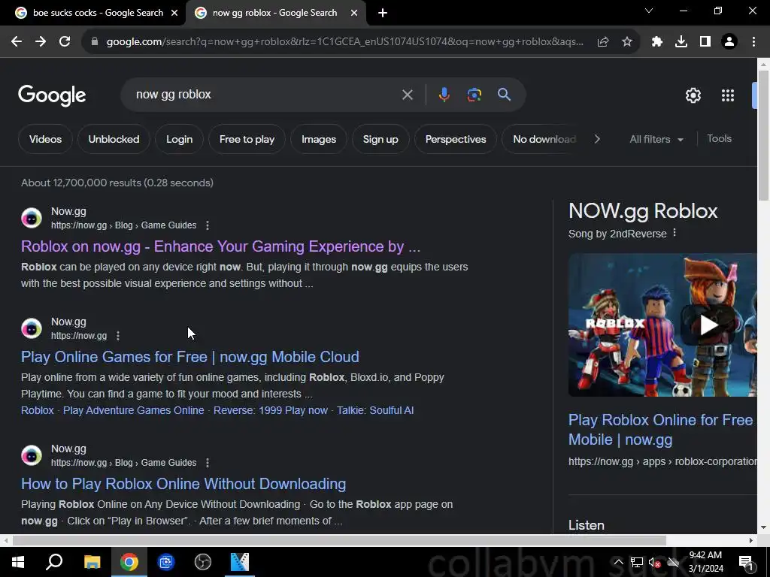This screenshot has width=770, height=577.
Task: Click the address bar URL
Action: pos(344,42)
